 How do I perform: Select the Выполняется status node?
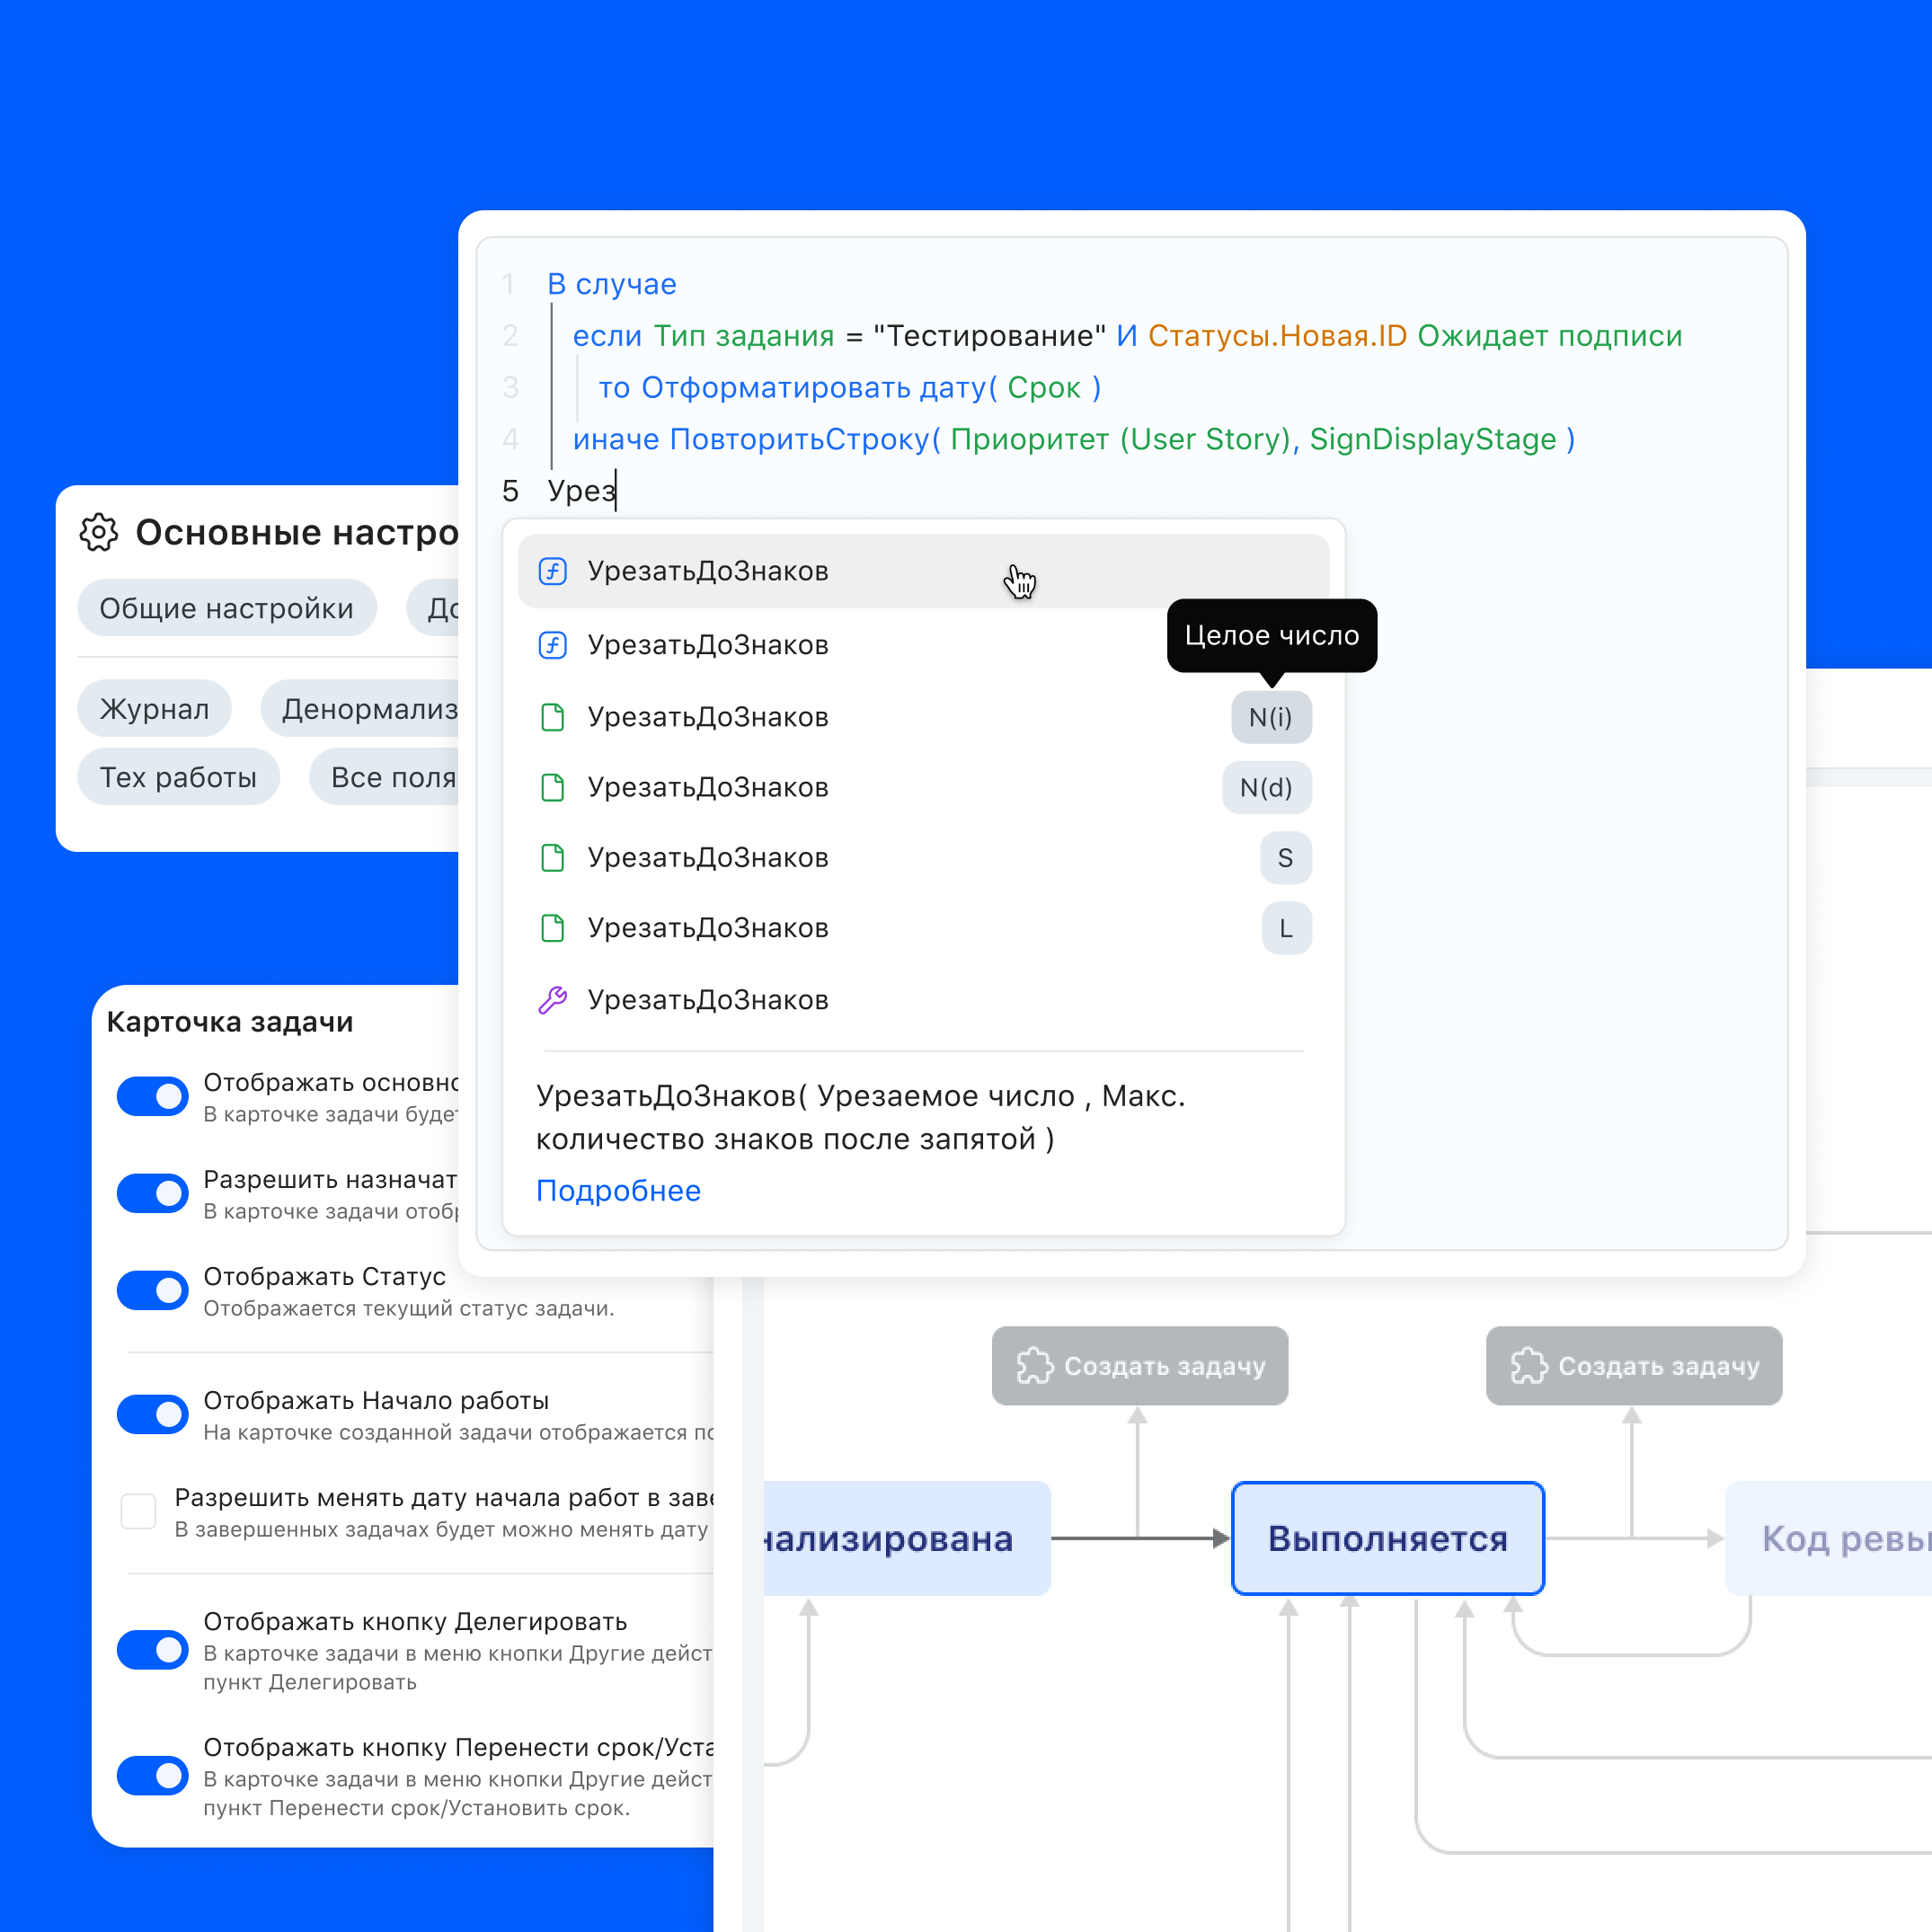1387,1538
